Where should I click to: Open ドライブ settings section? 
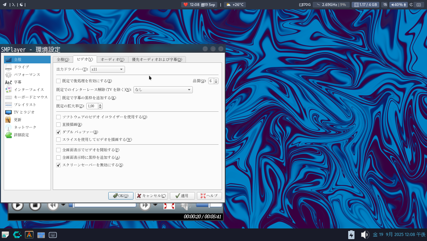pyautogui.click(x=27, y=67)
